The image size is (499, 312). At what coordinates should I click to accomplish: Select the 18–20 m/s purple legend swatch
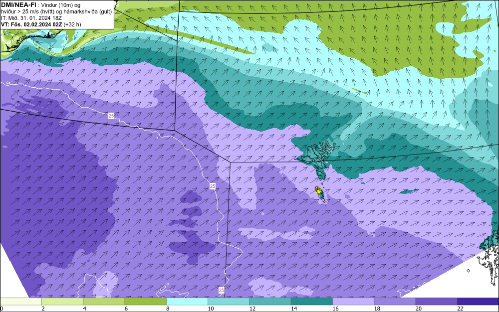(x=395, y=301)
